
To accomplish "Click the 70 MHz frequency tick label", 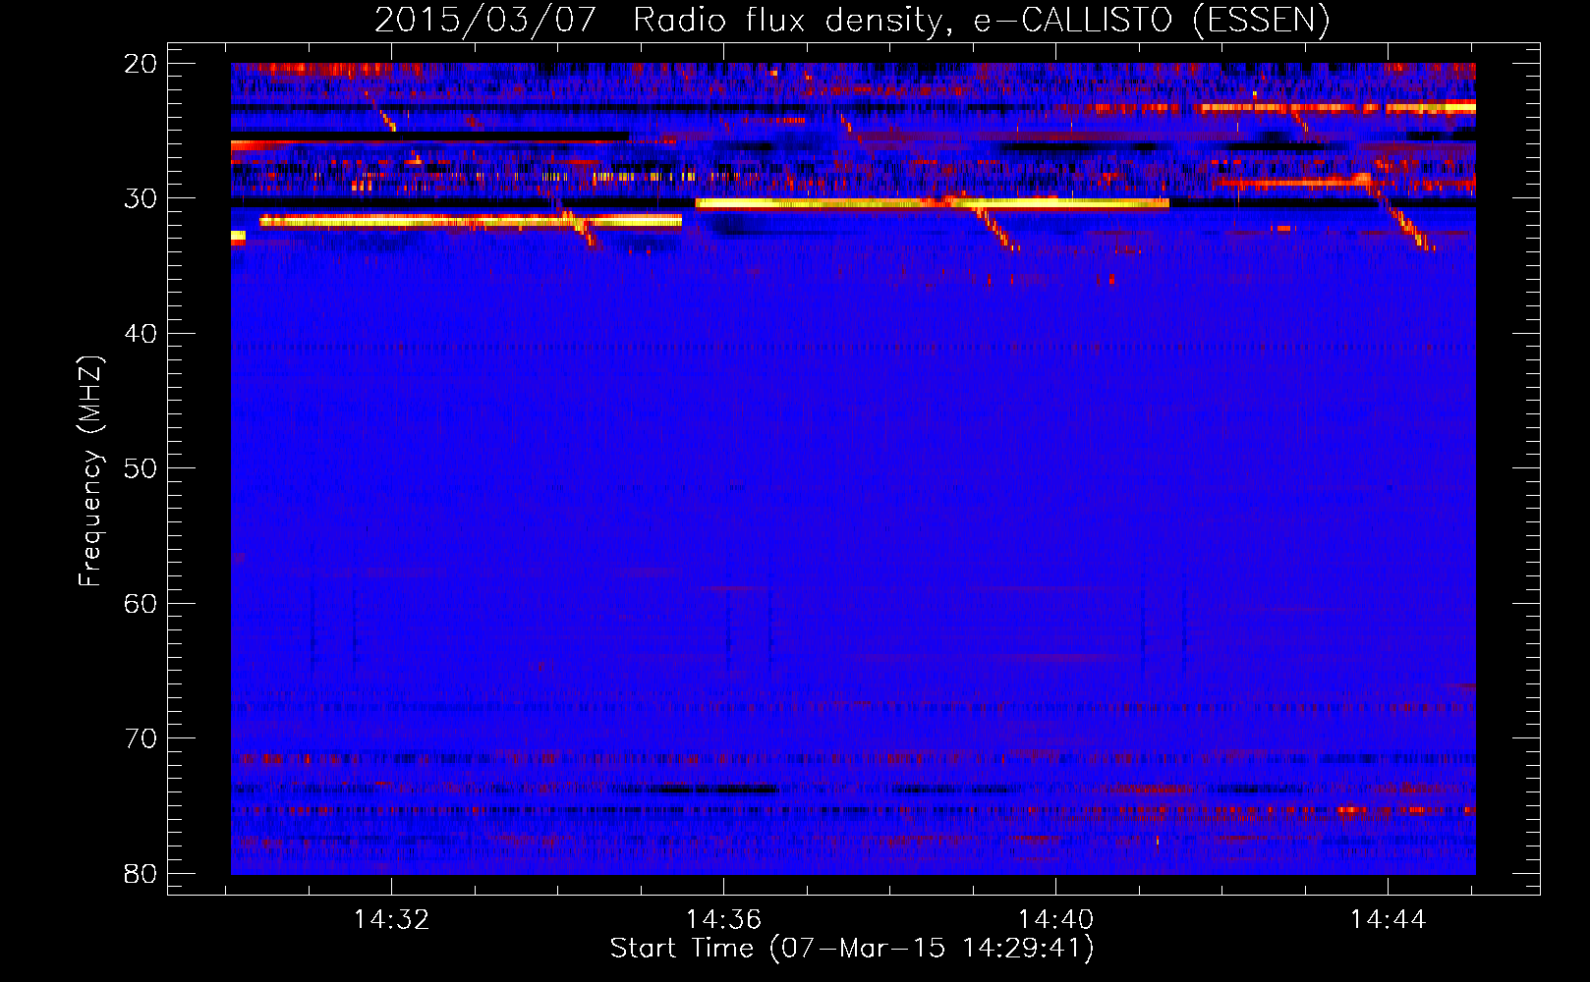I will [x=141, y=738].
